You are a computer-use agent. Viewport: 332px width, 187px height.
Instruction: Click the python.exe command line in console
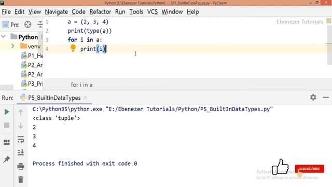(153, 109)
